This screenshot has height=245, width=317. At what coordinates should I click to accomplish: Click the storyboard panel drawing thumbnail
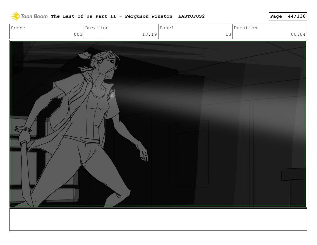tap(158, 124)
